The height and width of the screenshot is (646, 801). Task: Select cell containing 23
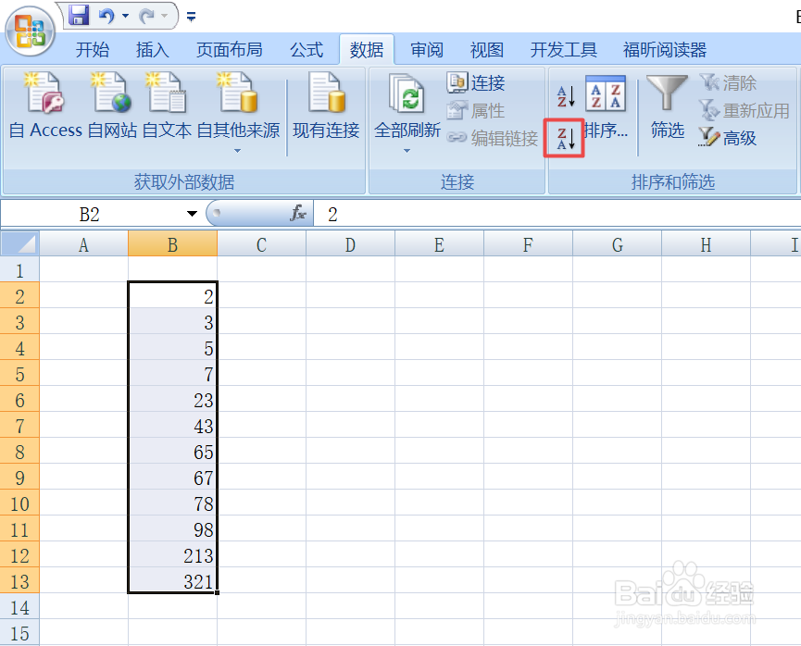point(172,400)
